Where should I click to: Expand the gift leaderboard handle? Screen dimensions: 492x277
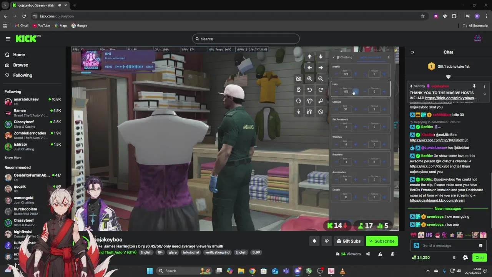point(448,77)
